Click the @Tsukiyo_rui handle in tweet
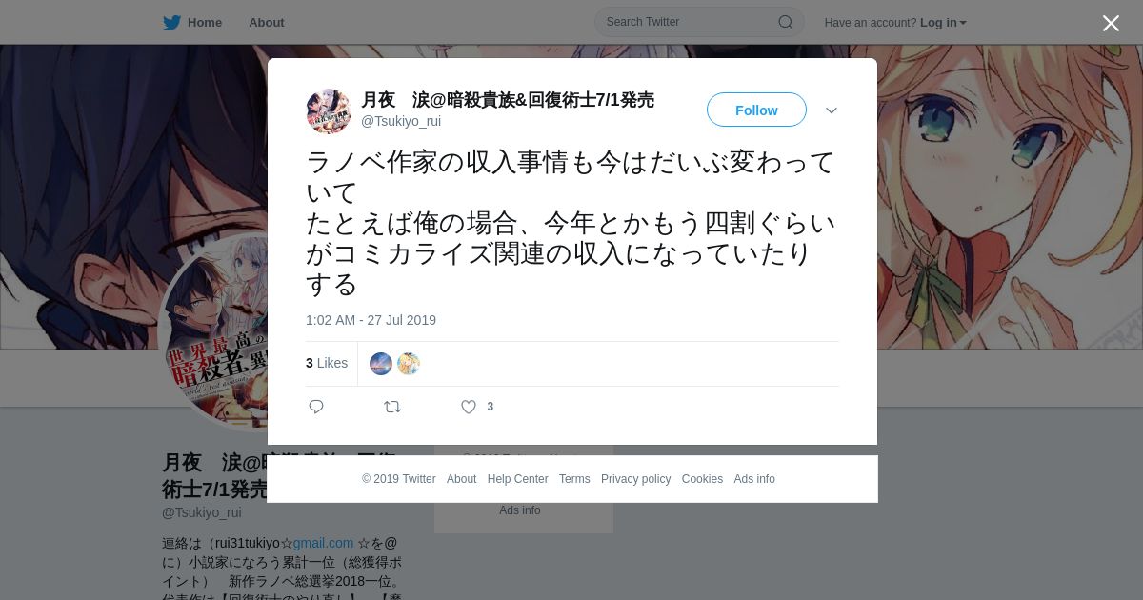The height and width of the screenshot is (600, 1143). tap(401, 121)
